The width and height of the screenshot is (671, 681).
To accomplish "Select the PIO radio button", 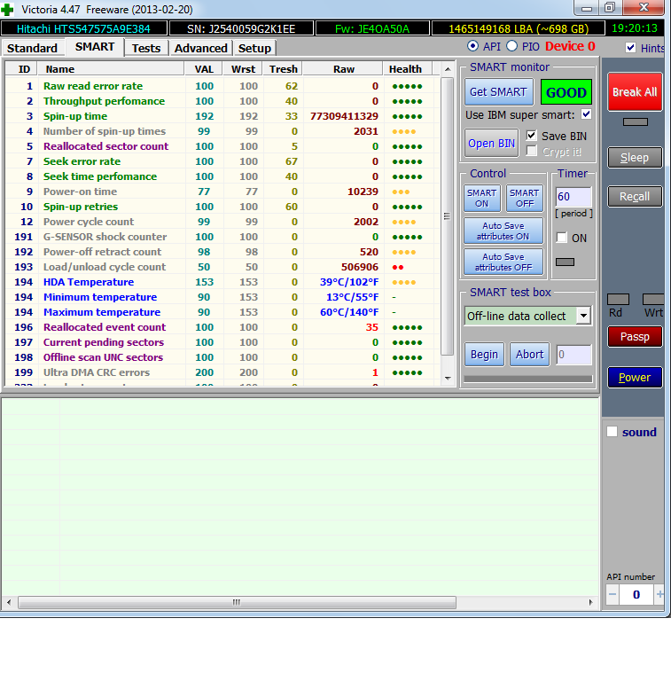I will 511,46.
